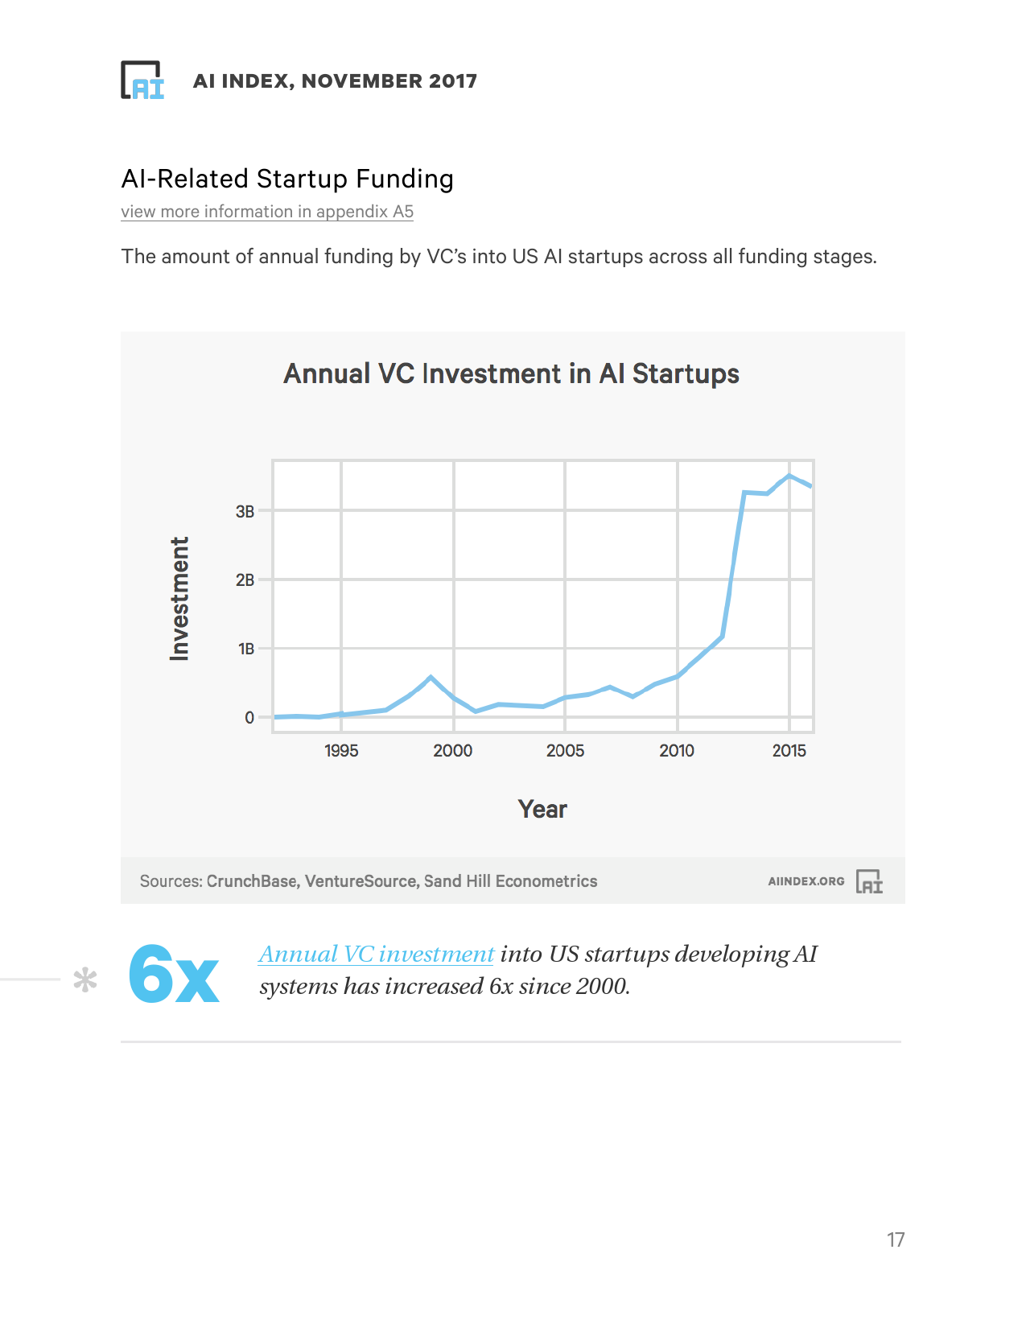Follow the Annual VC investment hyperlink
Image resolution: width=1026 pixels, height=1328 pixels.
pyautogui.click(x=376, y=955)
